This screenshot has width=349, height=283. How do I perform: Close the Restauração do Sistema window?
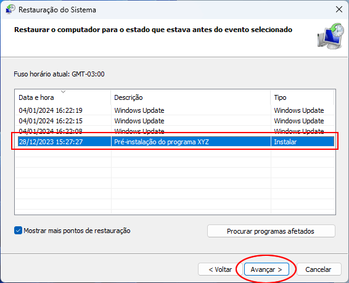[339, 10]
